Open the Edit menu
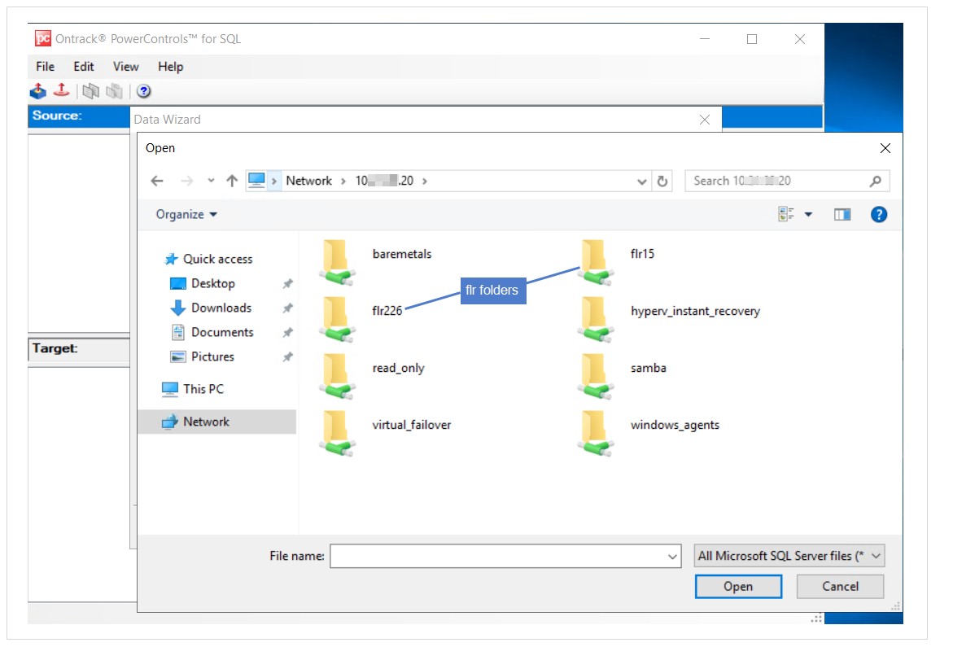The height and width of the screenshot is (660, 953). click(84, 67)
